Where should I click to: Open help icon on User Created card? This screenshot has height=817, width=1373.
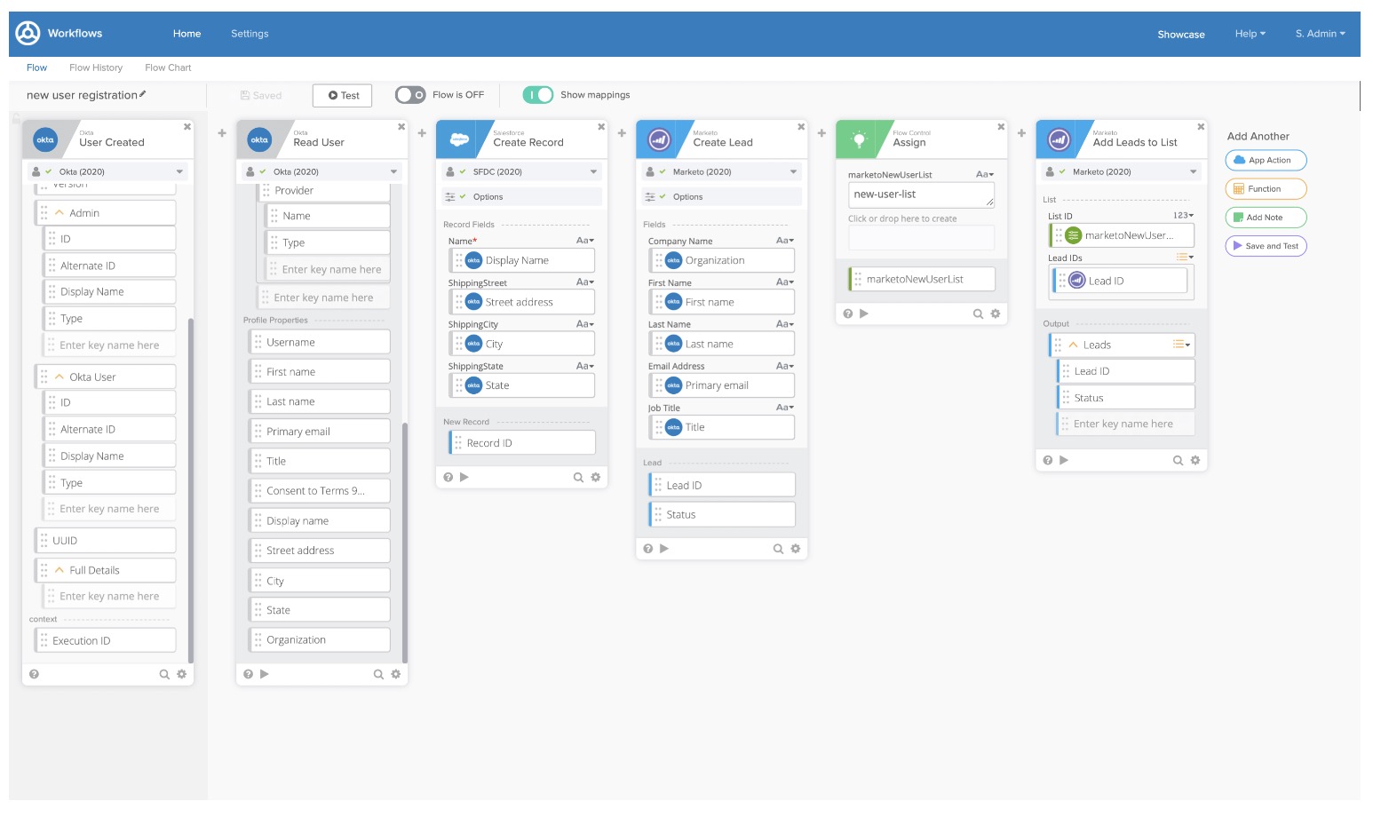(x=34, y=674)
